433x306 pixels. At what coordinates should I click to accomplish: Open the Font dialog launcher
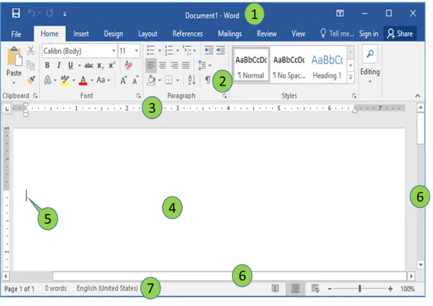[x=139, y=96]
